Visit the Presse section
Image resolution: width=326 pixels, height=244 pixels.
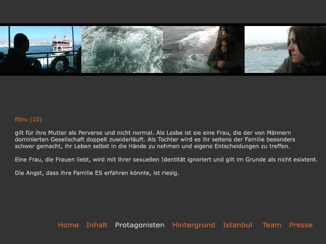pos(301,225)
